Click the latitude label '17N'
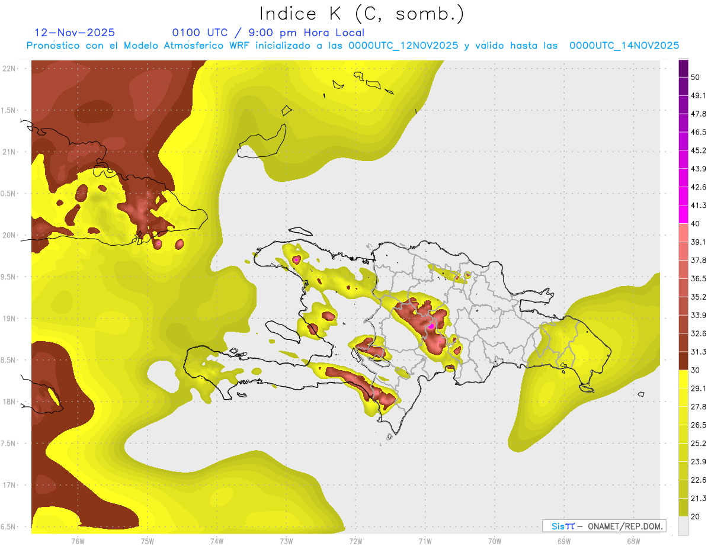Viewport: 711px width, 549px height. 9,486
